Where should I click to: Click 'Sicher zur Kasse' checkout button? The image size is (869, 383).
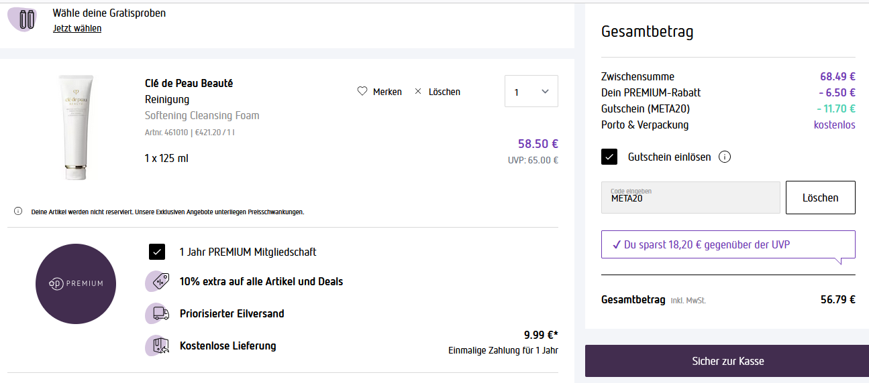click(727, 361)
